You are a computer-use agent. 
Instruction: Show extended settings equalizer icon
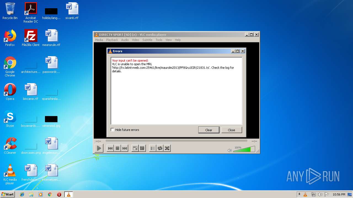pyautogui.click(x=142, y=148)
